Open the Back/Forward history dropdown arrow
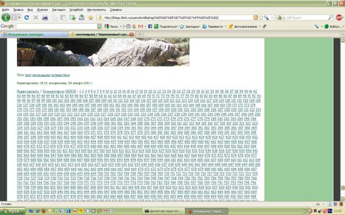Viewport: 345px width, 215px height. (x=19, y=17)
